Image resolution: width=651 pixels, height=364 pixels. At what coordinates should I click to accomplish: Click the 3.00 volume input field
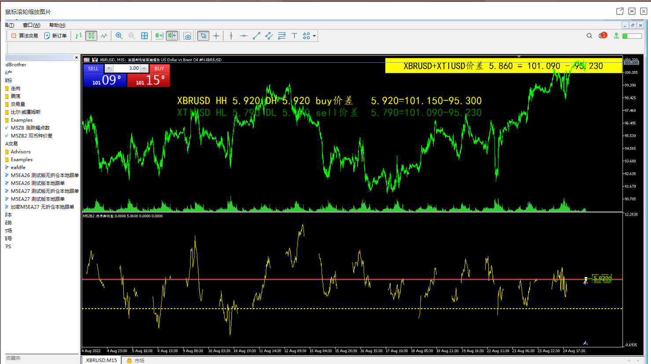127,68
